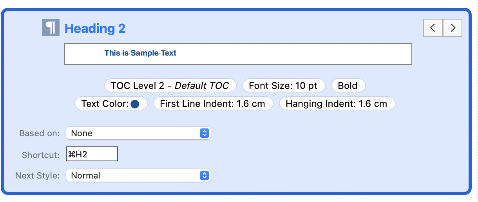Click the blue Text Color dot
Screen dimensions: 478x202
point(135,104)
